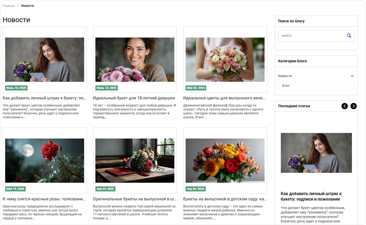Click the sidebar latest article image
This screenshot has height=225, width=366.
coord(316,153)
